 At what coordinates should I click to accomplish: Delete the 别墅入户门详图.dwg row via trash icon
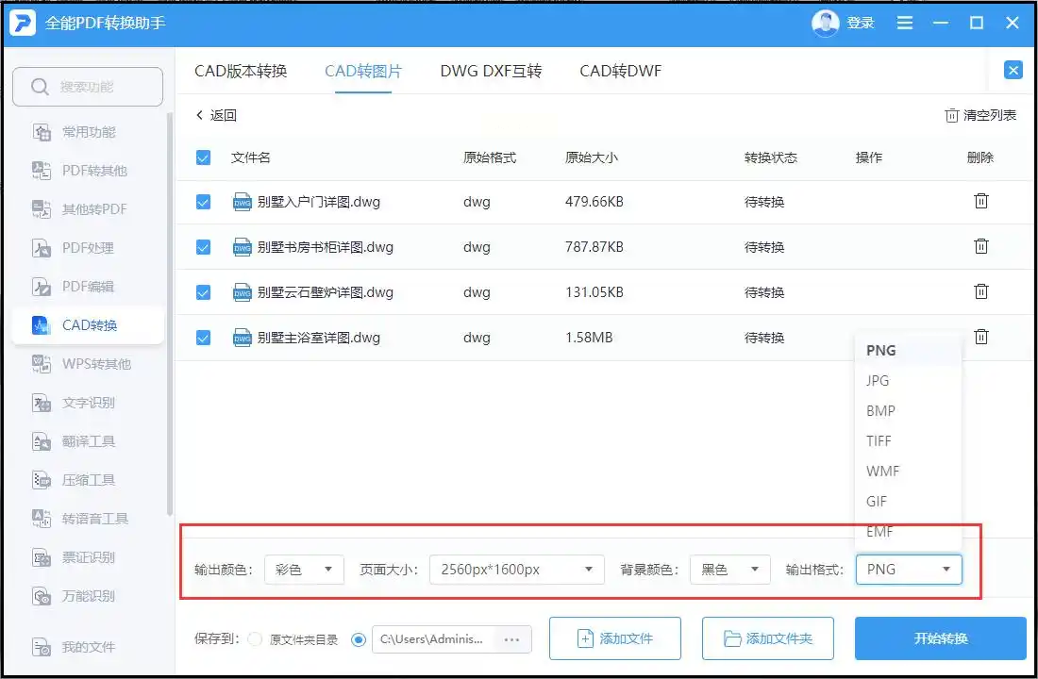coord(981,201)
